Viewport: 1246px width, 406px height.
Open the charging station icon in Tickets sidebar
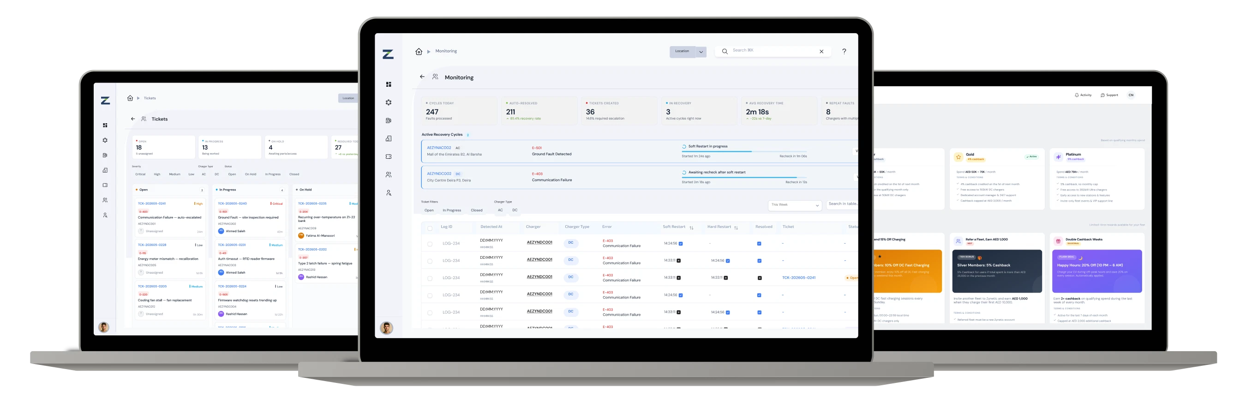(x=105, y=155)
